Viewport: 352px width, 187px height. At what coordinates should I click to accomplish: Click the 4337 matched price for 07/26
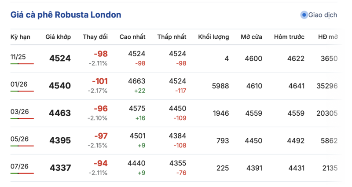60,168
